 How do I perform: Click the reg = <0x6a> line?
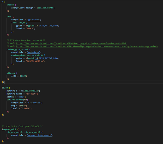19,106
